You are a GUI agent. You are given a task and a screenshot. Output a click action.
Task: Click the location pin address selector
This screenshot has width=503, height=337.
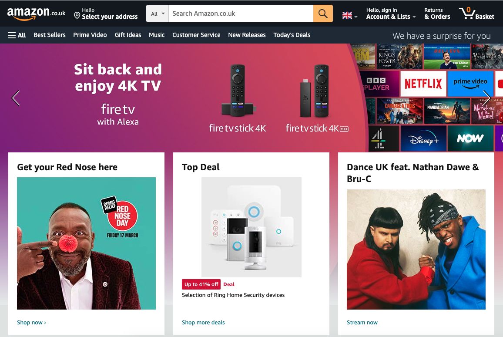click(x=105, y=13)
